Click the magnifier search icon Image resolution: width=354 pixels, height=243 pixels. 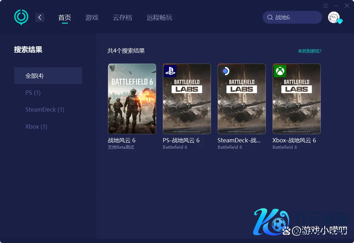tap(270, 17)
